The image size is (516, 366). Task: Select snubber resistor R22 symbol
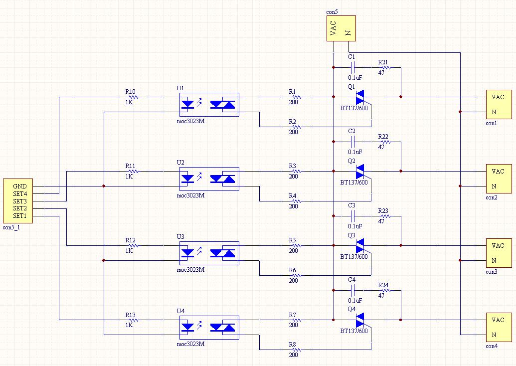click(385, 142)
